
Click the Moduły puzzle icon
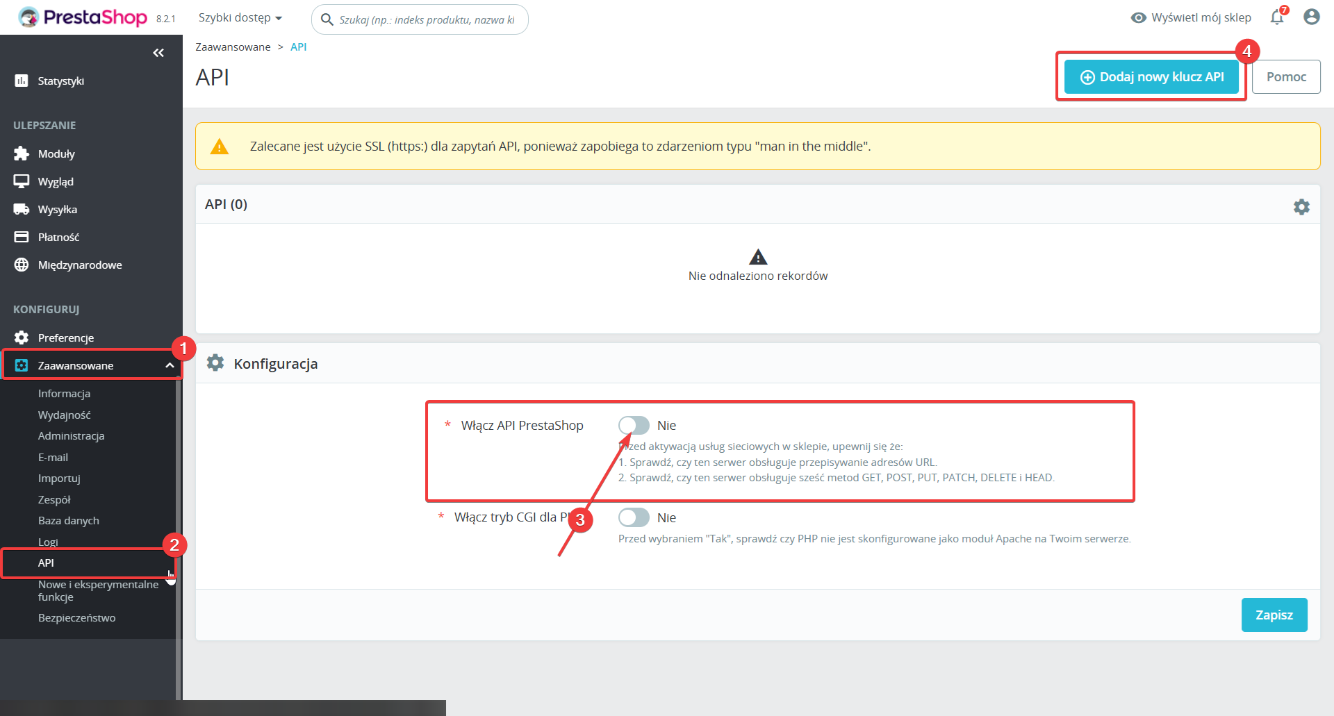[22, 153]
